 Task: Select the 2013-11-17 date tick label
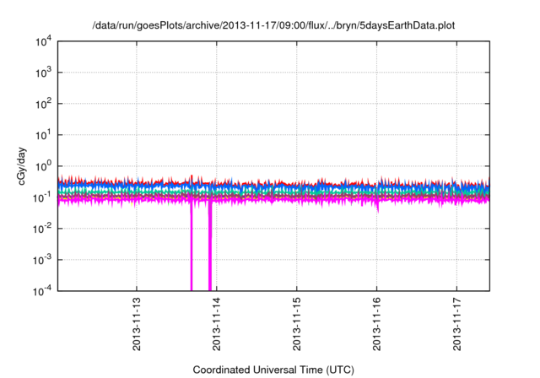tap(457, 324)
